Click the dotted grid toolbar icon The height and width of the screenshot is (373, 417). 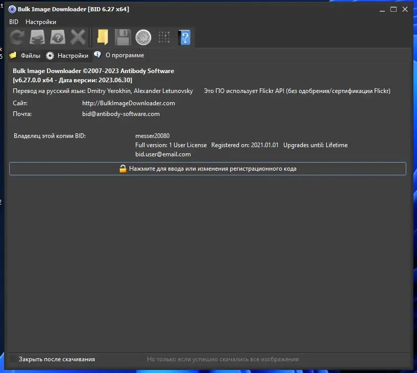click(x=164, y=37)
